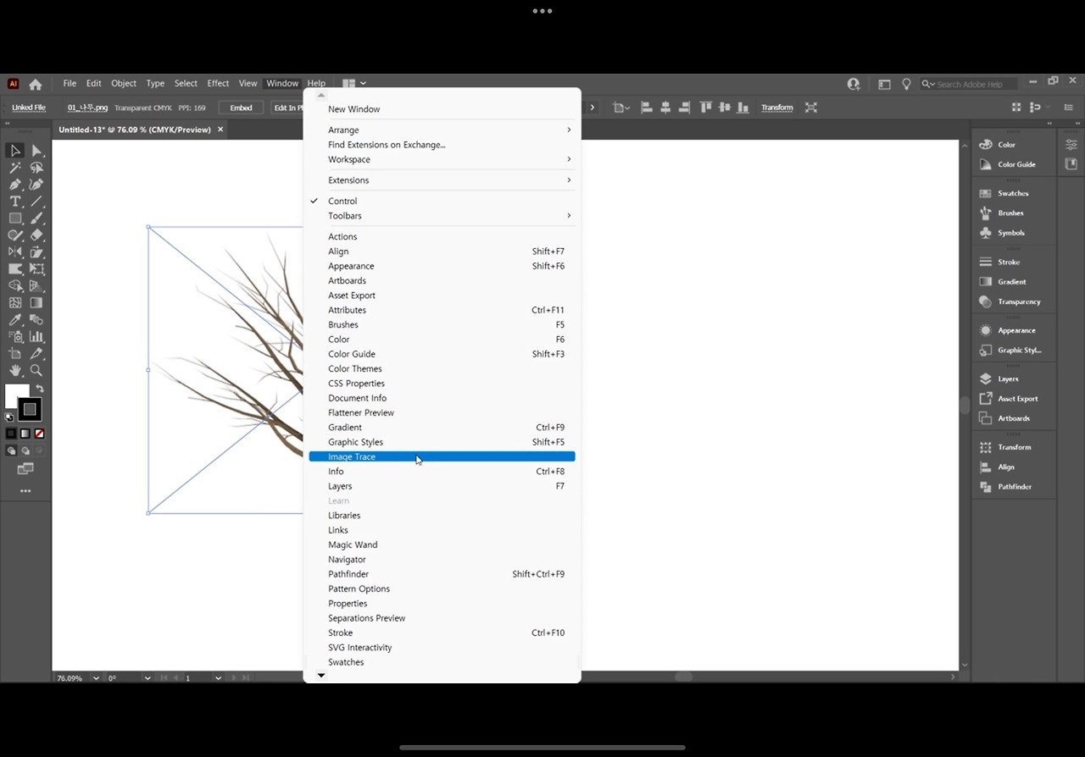1085x757 pixels.
Task: Open the Object menu
Action: 124,84
